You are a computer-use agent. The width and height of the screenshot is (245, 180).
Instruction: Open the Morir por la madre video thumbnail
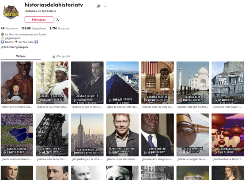click(17, 83)
